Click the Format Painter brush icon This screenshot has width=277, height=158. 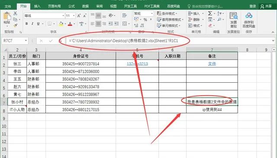pos(16,26)
